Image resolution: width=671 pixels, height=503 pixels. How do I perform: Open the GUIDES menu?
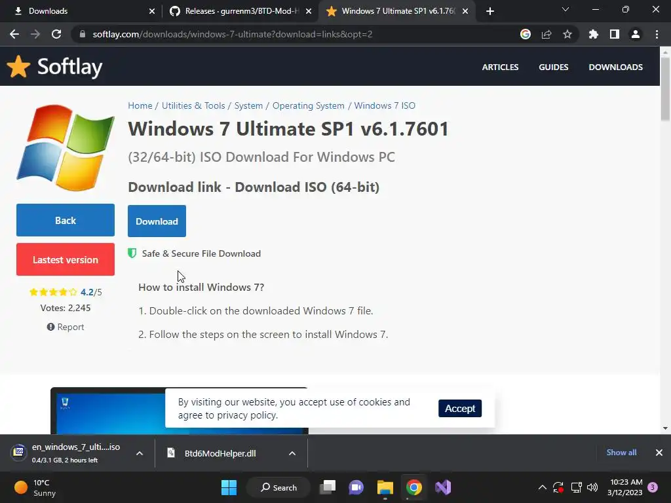(x=553, y=67)
